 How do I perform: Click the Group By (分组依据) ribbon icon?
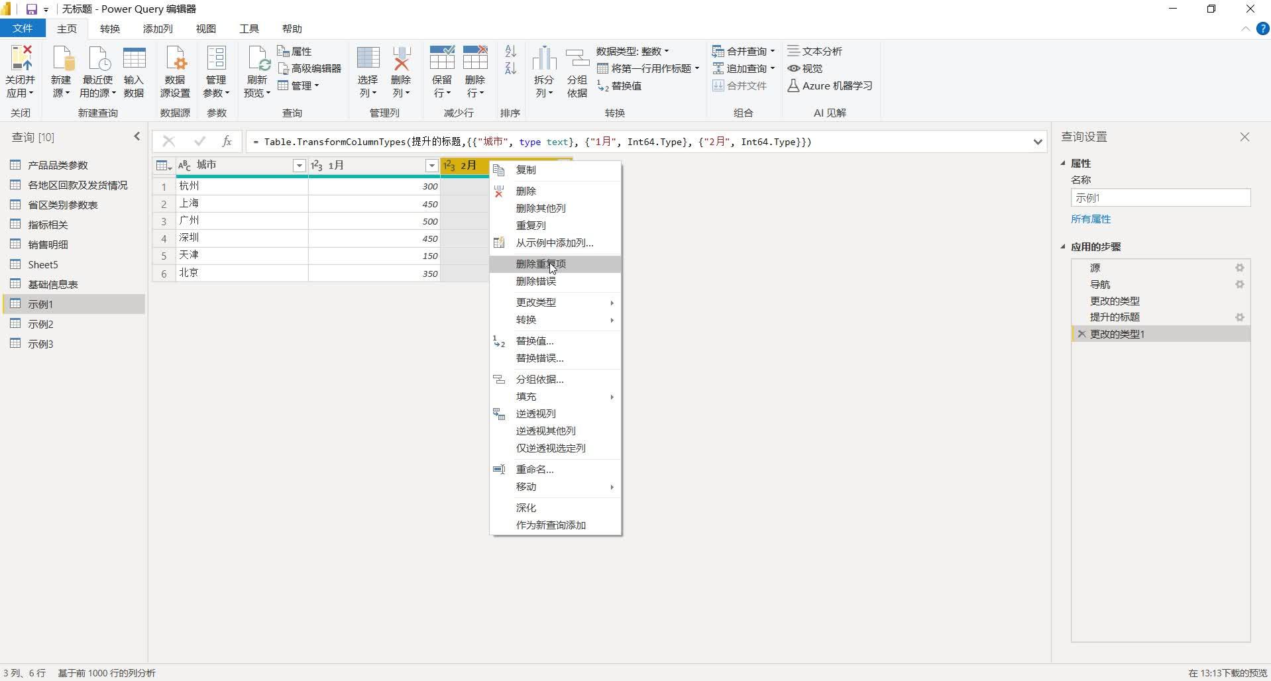577,58
